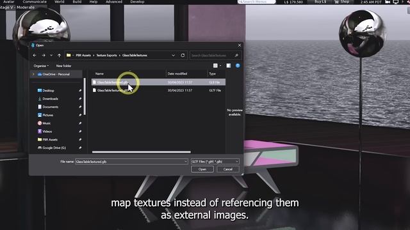This screenshot has width=410, height=230.
Task: Cancel the Open dialog
Action: 228,169
